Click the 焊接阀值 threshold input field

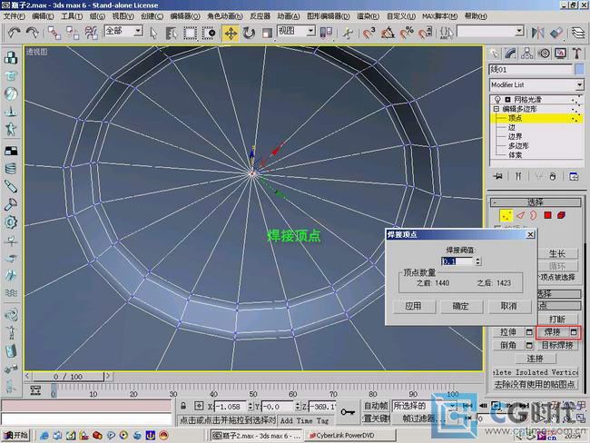pos(457,261)
